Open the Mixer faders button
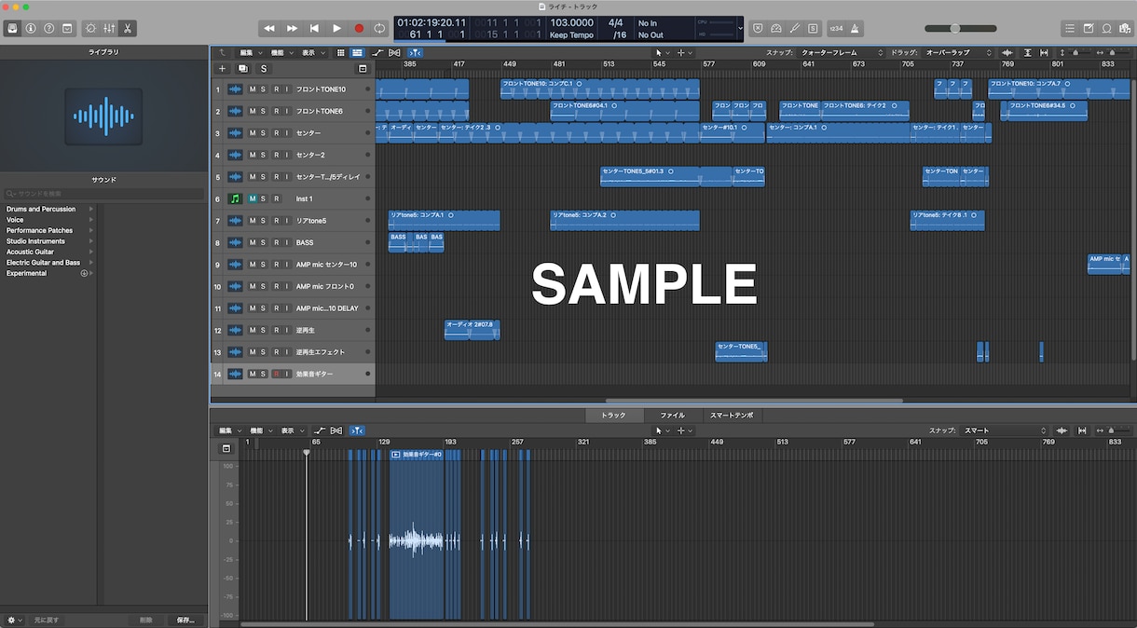Image resolution: width=1137 pixels, height=628 pixels. pyautogui.click(x=108, y=28)
